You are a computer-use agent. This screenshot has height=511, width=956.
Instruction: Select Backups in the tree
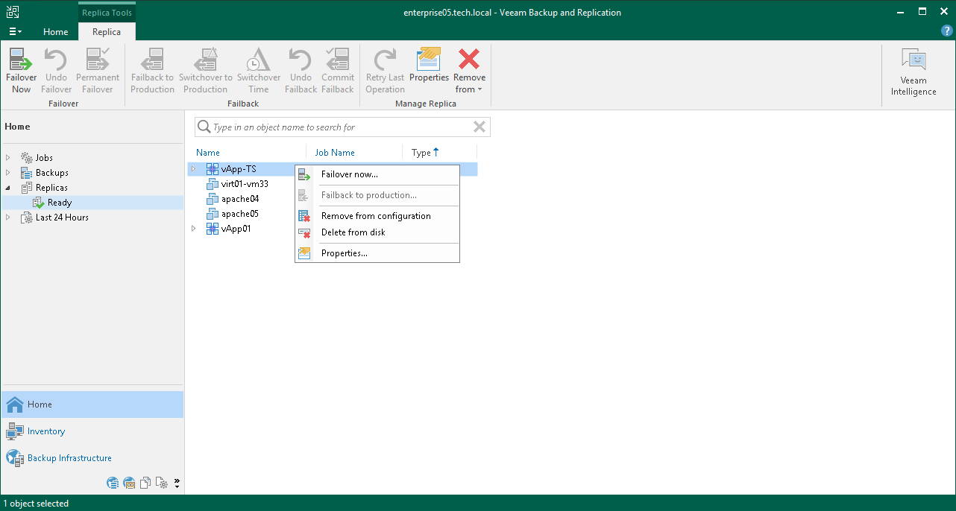tap(51, 173)
